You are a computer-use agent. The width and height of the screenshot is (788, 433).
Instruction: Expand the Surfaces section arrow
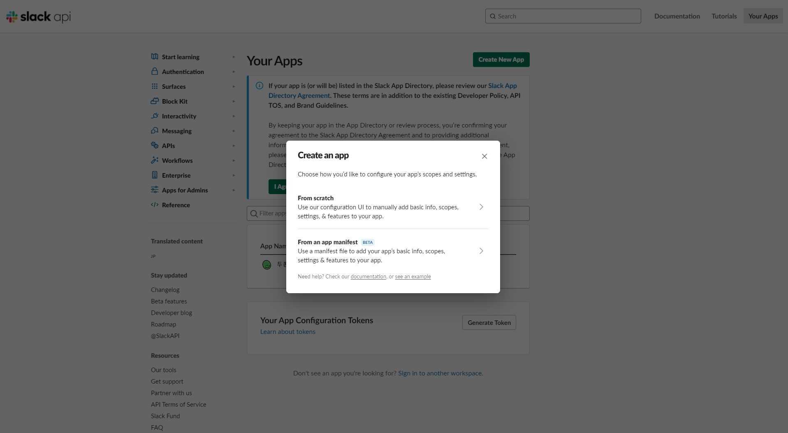[234, 86]
